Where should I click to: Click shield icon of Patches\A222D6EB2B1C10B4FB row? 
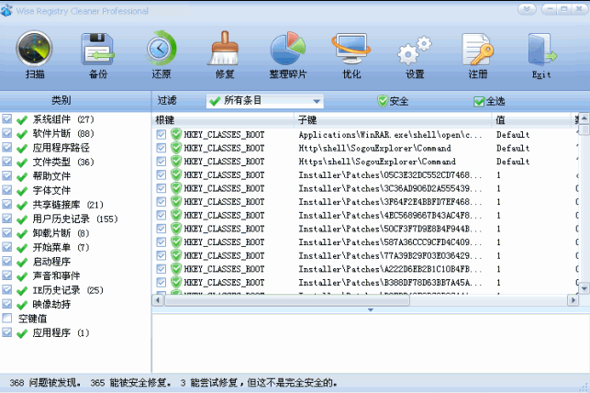[x=176, y=269]
